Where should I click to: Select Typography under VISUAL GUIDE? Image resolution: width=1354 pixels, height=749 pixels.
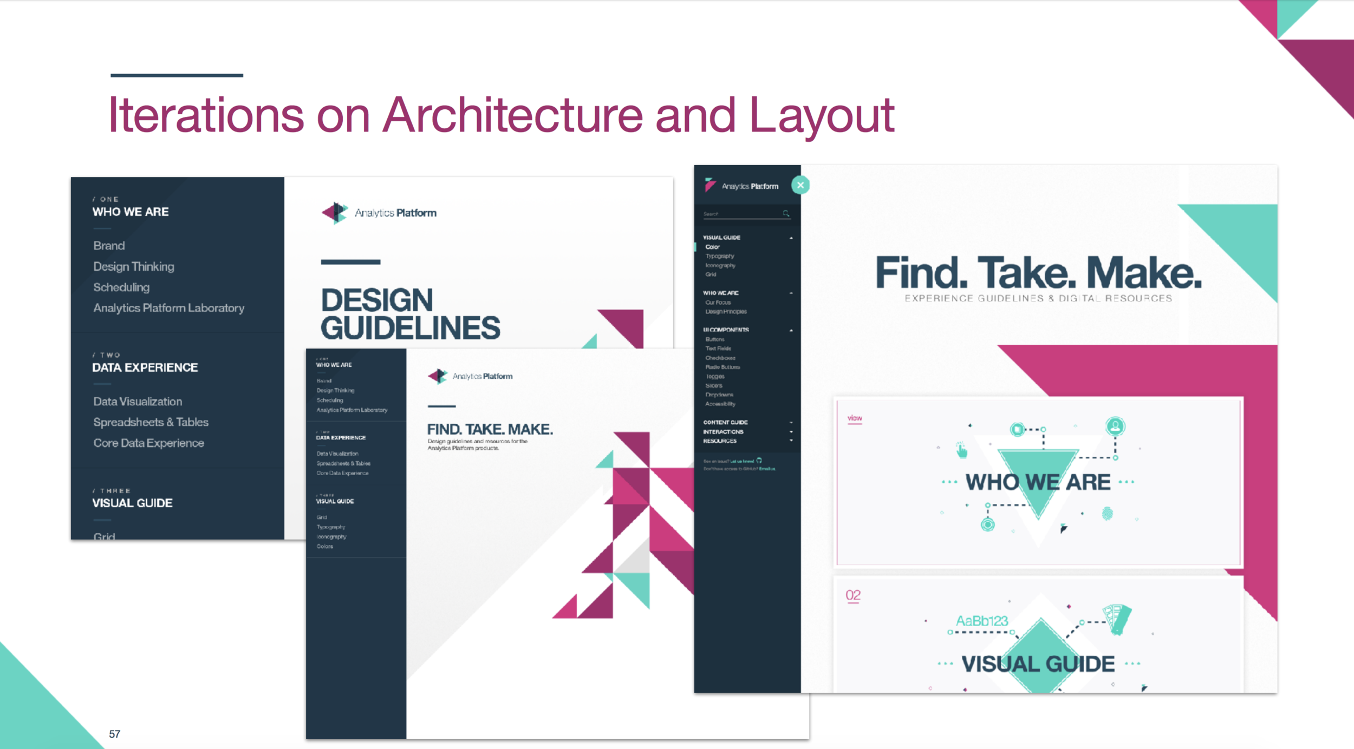(719, 256)
